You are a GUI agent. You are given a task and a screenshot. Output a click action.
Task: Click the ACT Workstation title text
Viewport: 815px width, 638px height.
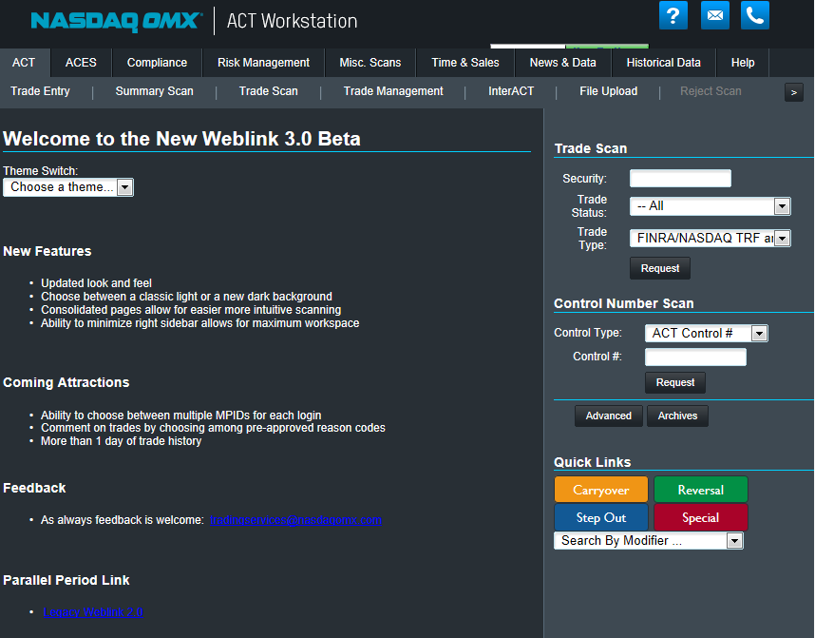[x=293, y=21]
